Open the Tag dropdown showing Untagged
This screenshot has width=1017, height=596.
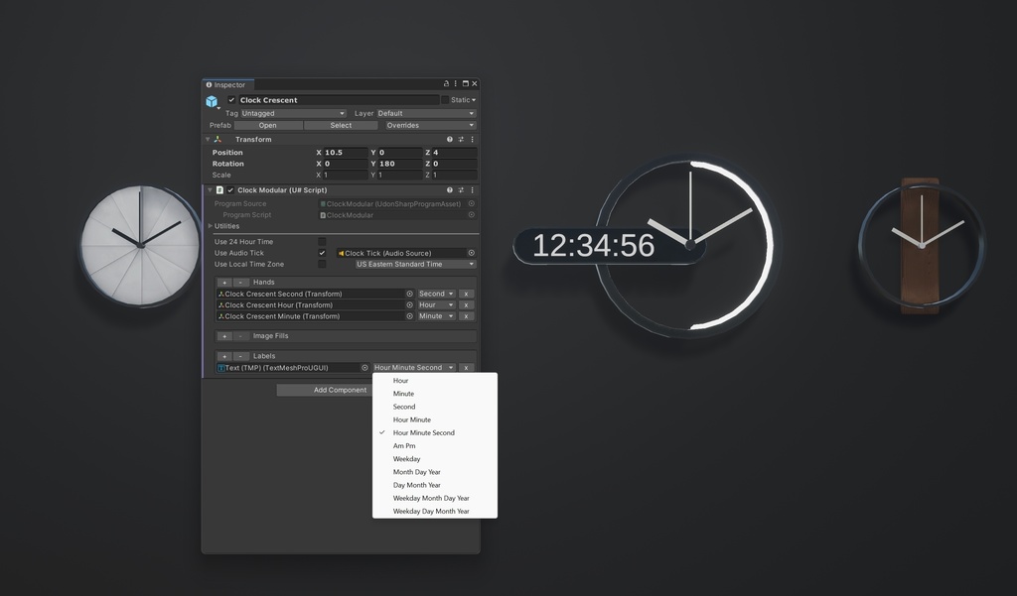[x=291, y=113]
